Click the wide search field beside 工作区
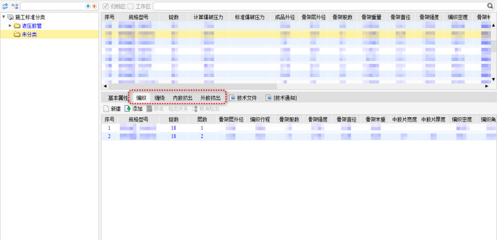The width and height of the screenshot is (497, 240). 320,6
